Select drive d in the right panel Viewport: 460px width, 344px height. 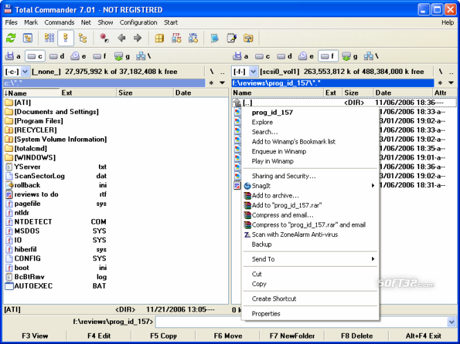pos(284,56)
